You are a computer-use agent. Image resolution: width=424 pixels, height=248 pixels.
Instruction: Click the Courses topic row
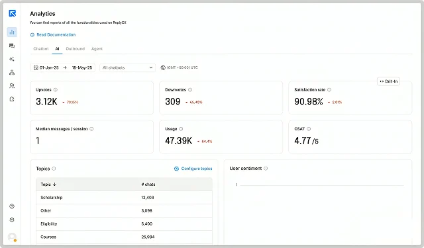point(124,237)
